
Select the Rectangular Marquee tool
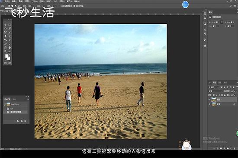point(10,25)
